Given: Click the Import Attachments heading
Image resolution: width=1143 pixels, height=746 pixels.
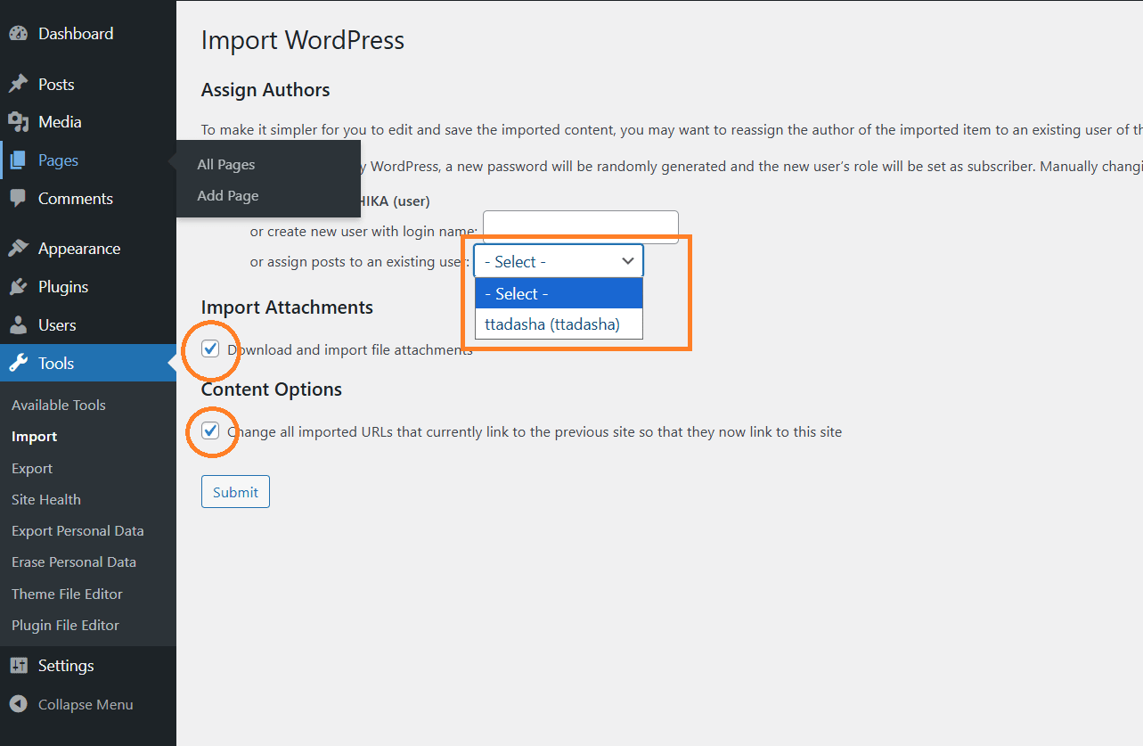Looking at the screenshot, I should [x=287, y=307].
